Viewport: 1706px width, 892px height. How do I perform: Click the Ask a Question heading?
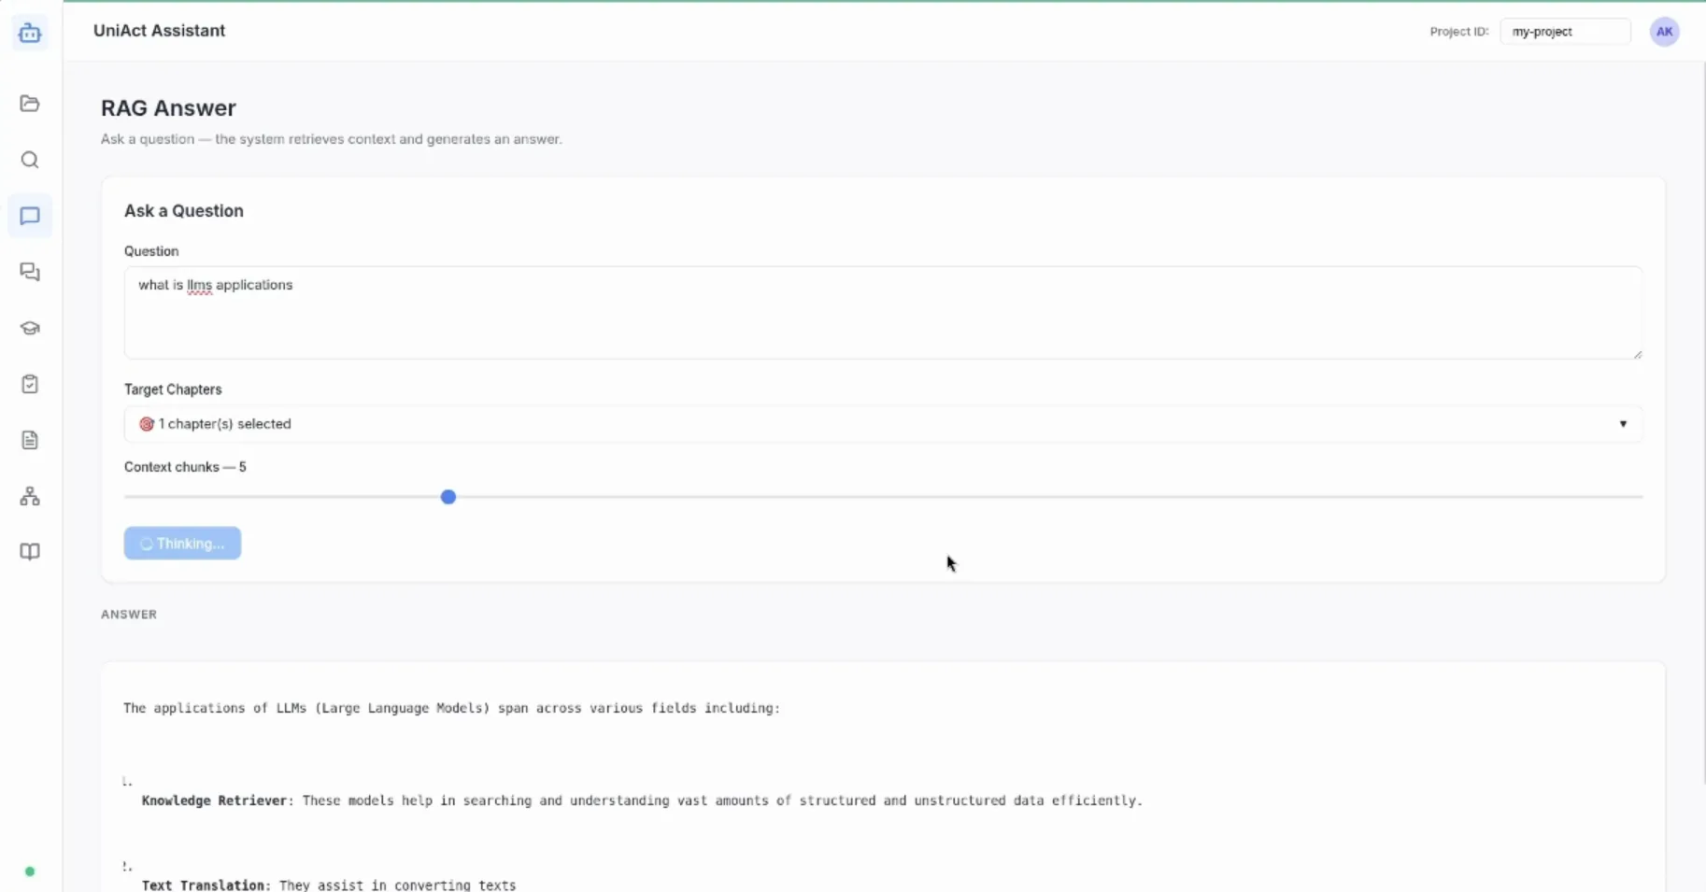pos(184,211)
